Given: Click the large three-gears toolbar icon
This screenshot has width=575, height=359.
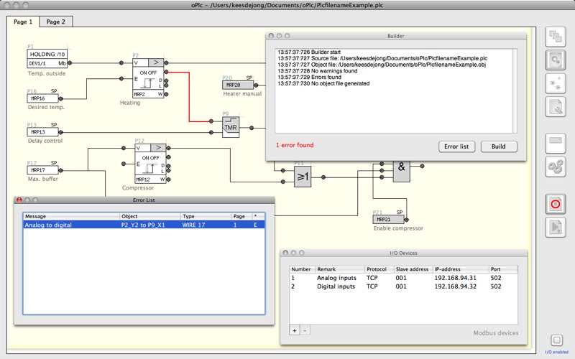Looking at the screenshot, I should (555, 167).
